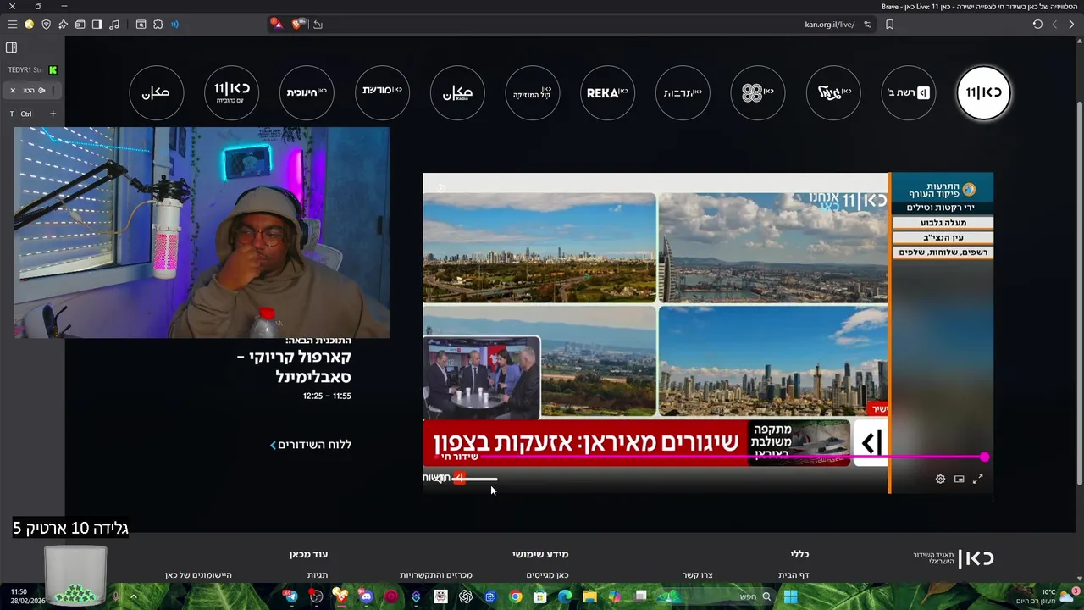Open the Leo AI sparkle icon

click(63, 25)
